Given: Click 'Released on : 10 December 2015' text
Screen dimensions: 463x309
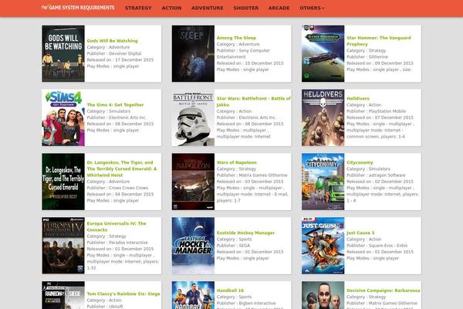Looking at the screenshot, I should [250, 63].
